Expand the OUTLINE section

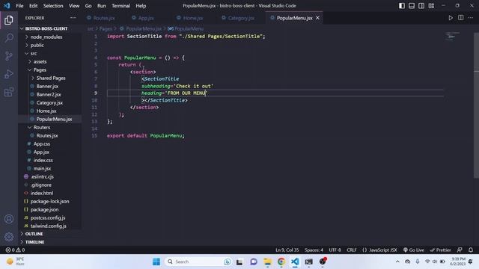point(34,234)
